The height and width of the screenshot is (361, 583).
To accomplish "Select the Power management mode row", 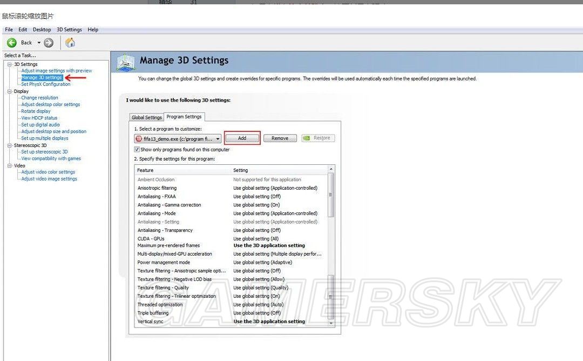I will (231, 263).
